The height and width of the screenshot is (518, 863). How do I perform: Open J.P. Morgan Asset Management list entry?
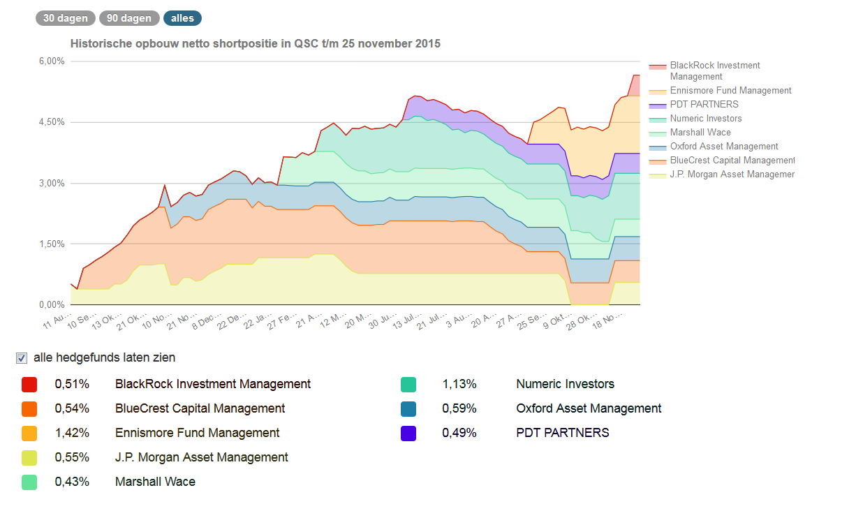[202, 457]
